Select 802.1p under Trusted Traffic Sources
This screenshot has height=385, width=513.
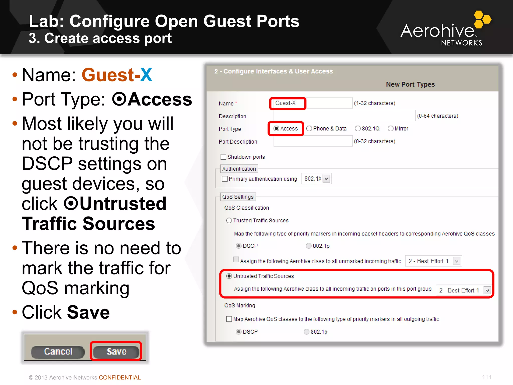[x=309, y=246]
